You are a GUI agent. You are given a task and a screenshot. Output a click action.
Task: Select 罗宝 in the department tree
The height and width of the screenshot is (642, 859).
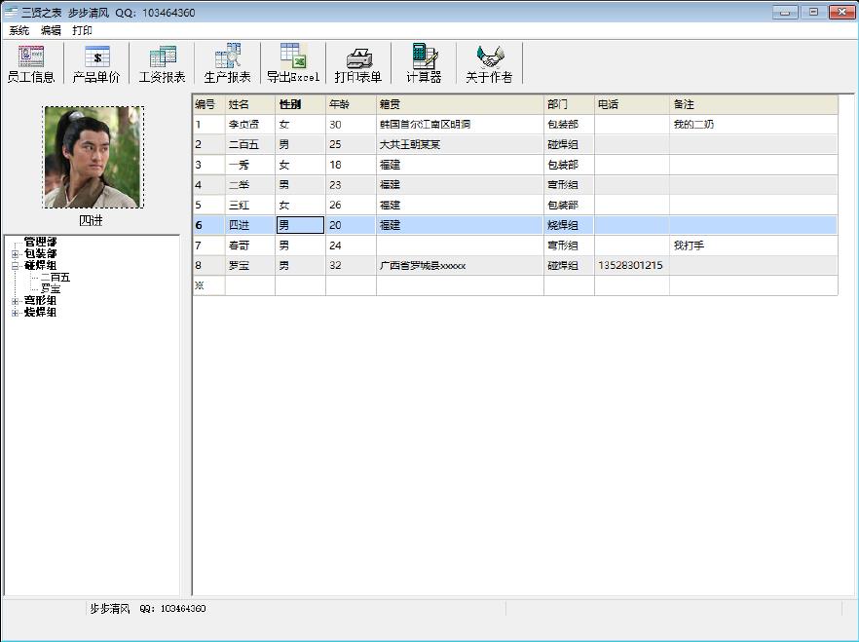[51, 289]
